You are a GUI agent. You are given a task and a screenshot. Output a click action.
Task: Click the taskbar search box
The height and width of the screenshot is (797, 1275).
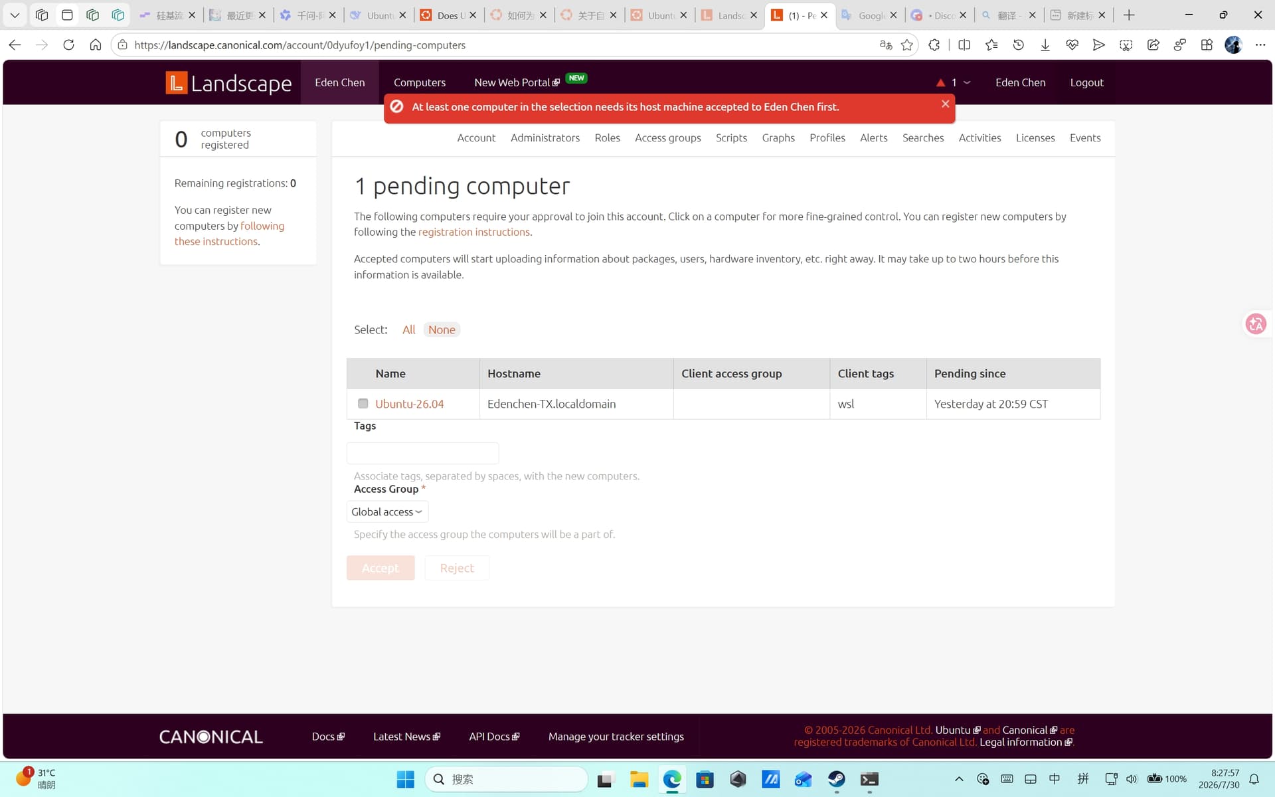506,779
